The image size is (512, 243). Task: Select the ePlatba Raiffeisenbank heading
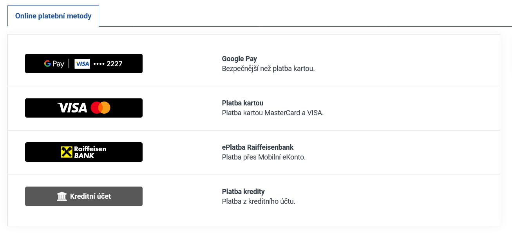(x=257, y=147)
